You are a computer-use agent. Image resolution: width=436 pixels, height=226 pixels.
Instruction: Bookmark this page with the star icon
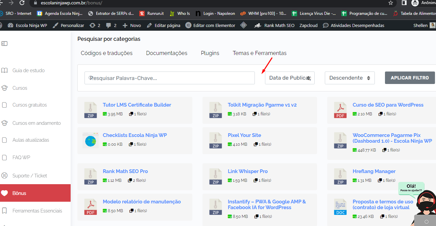tap(391, 3)
